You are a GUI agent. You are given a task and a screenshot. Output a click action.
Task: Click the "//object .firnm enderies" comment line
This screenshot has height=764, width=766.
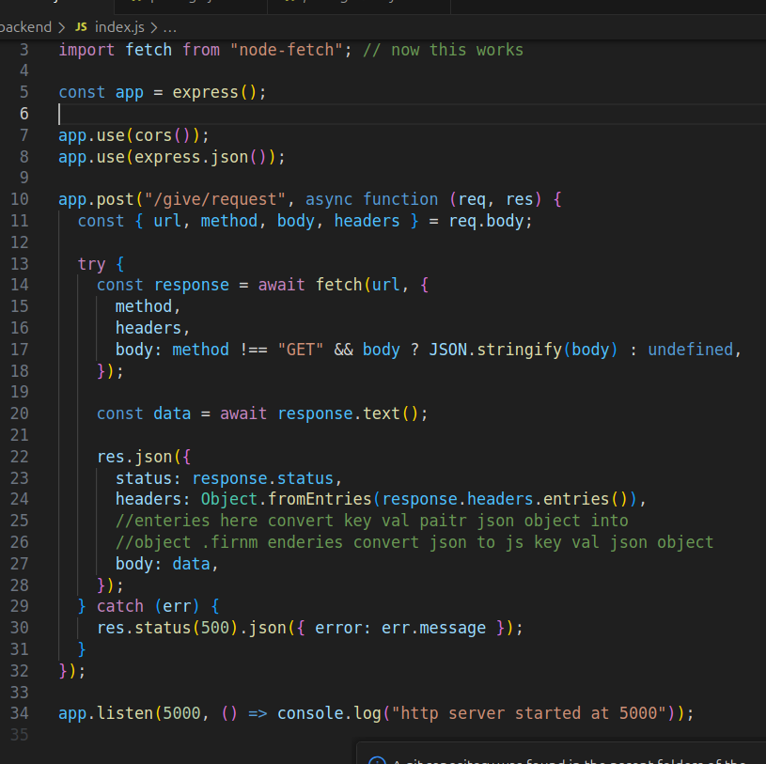pyautogui.click(x=414, y=542)
